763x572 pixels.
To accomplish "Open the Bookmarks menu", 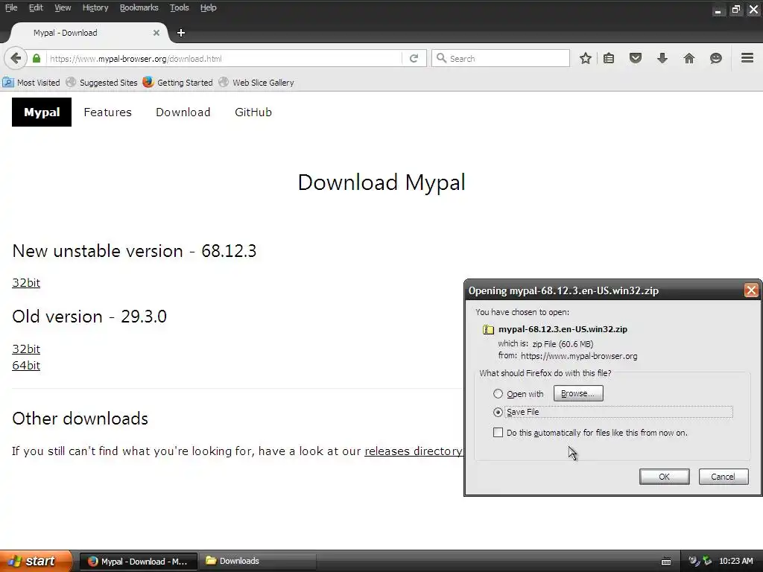I will [x=139, y=7].
